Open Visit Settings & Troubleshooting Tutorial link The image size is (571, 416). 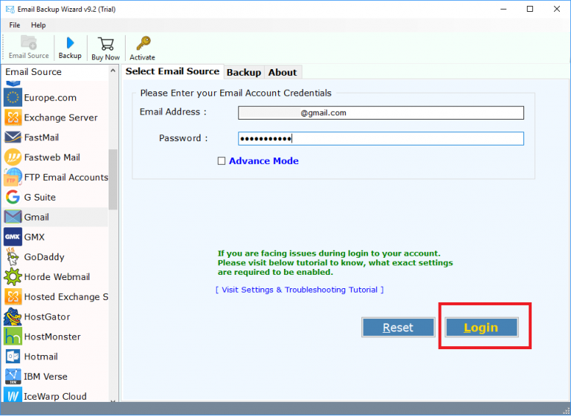click(x=300, y=290)
